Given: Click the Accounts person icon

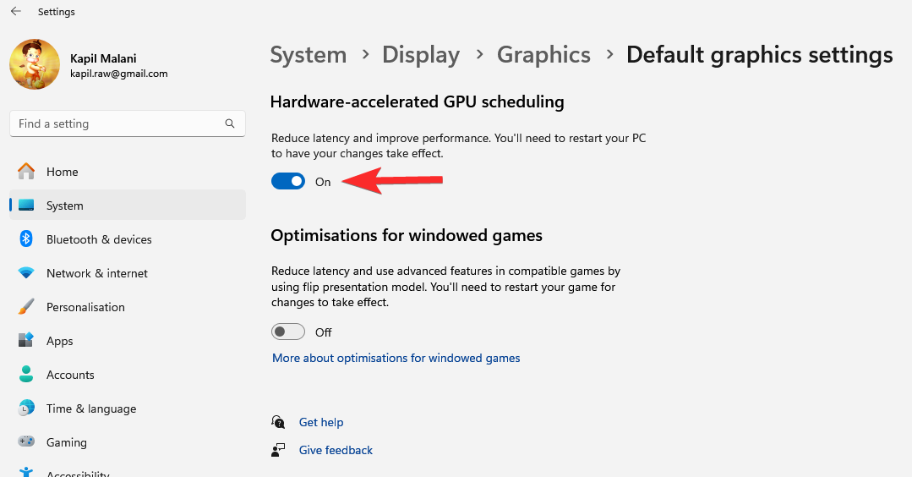Looking at the screenshot, I should tap(26, 375).
